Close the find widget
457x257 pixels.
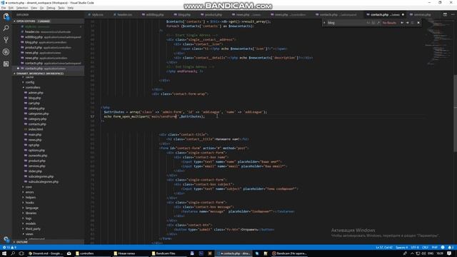click(x=418, y=23)
